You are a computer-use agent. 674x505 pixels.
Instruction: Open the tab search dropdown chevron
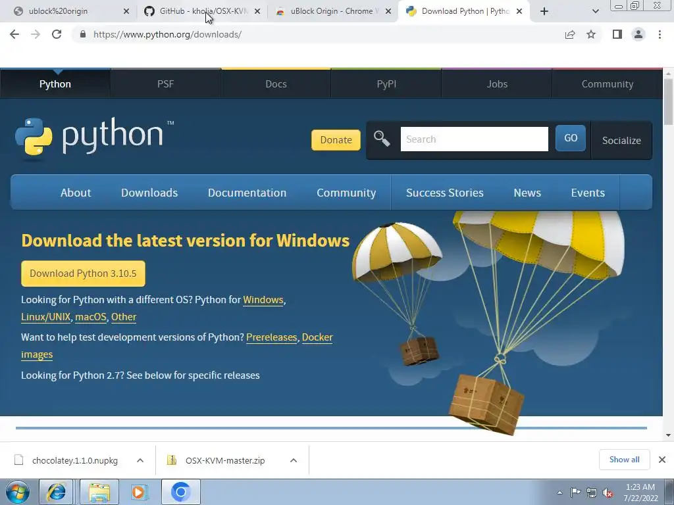pyautogui.click(x=595, y=12)
